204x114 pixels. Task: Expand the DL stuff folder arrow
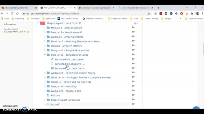(45, 104)
